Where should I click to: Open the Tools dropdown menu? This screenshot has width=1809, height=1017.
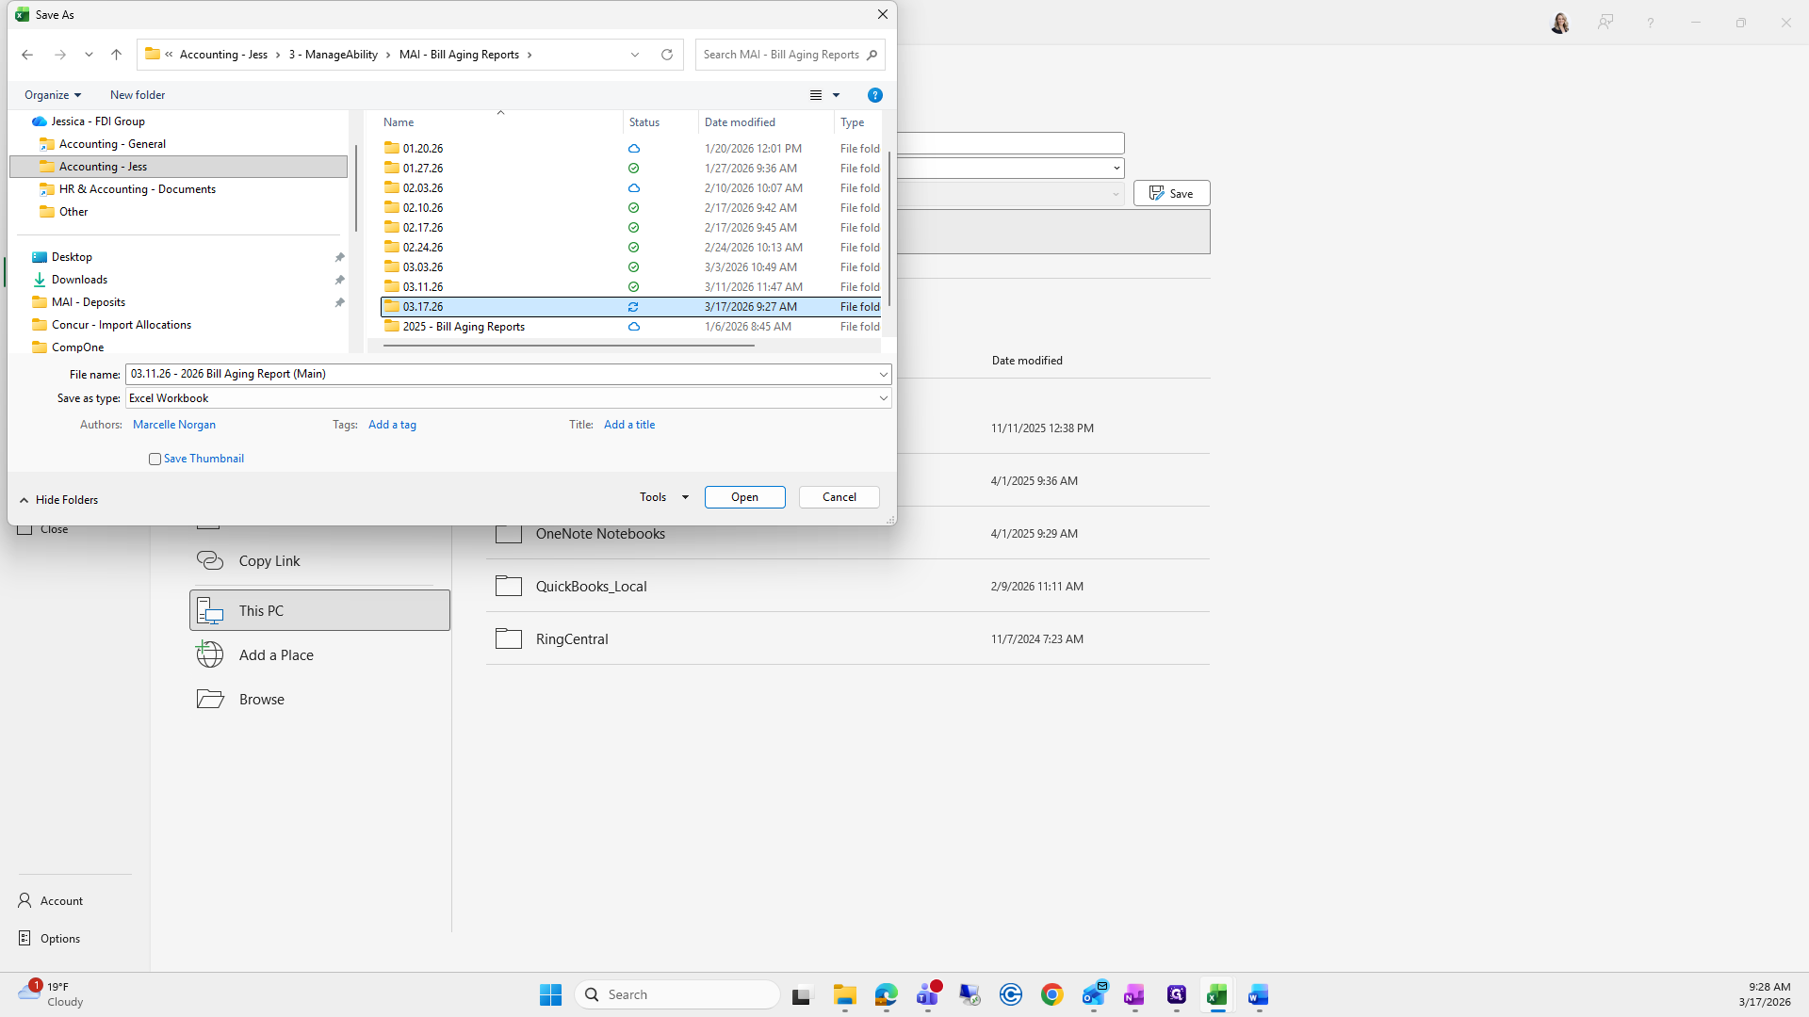tap(663, 497)
